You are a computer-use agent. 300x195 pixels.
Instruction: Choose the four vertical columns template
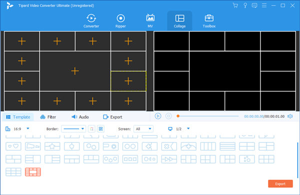click(x=208, y=146)
